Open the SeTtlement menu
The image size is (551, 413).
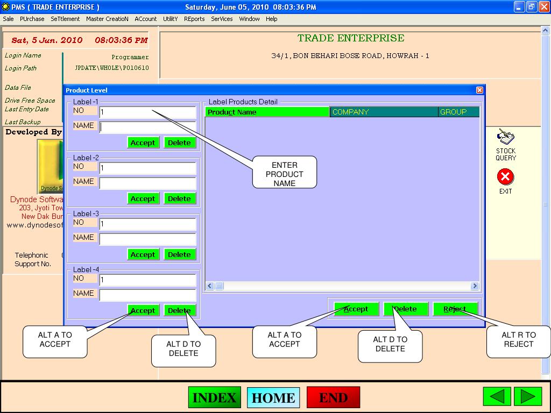(65, 19)
